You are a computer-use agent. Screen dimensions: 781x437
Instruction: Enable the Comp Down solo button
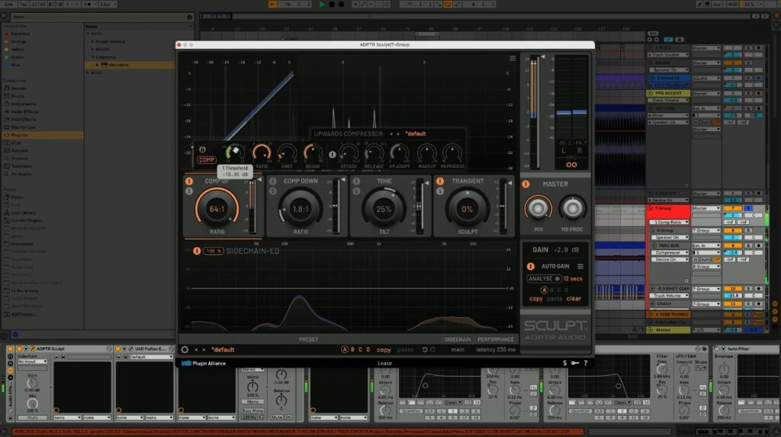pyautogui.click(x=272, y=191)
